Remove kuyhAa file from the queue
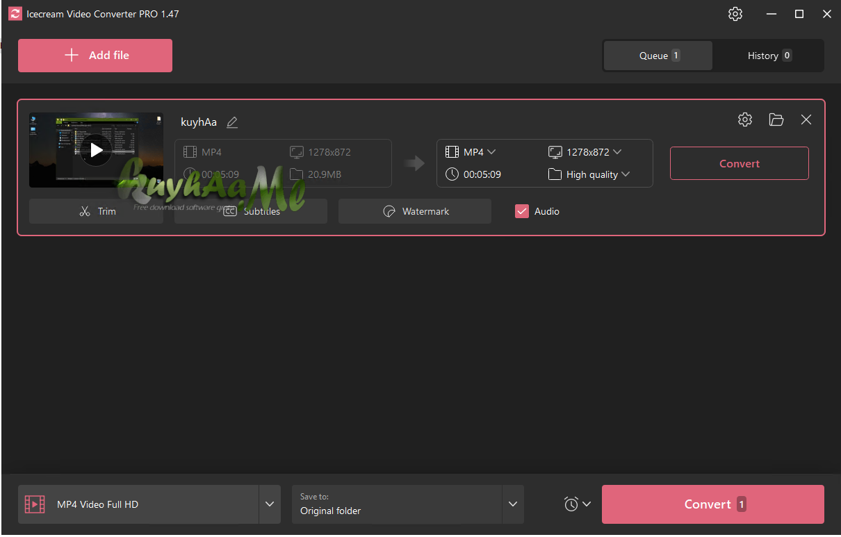 pos(806,119)
